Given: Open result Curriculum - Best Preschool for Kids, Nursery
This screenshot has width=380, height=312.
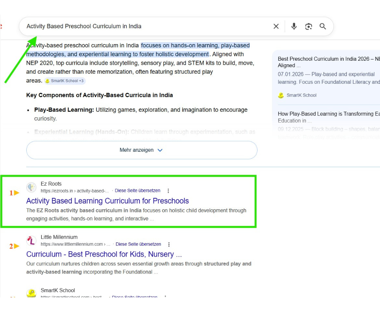Looking at the screenshot, I should [104, 254].
